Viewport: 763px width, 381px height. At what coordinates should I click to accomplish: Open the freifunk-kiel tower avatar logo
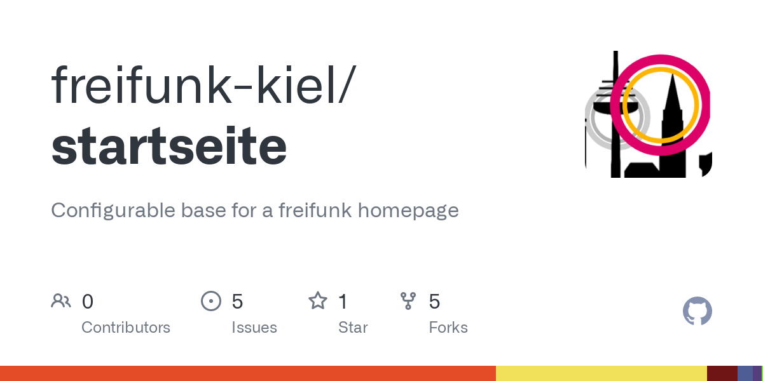coord(648,114)
